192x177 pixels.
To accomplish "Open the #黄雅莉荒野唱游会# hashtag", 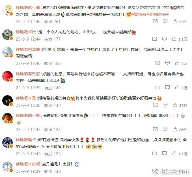I will click(x=150, y=15).
